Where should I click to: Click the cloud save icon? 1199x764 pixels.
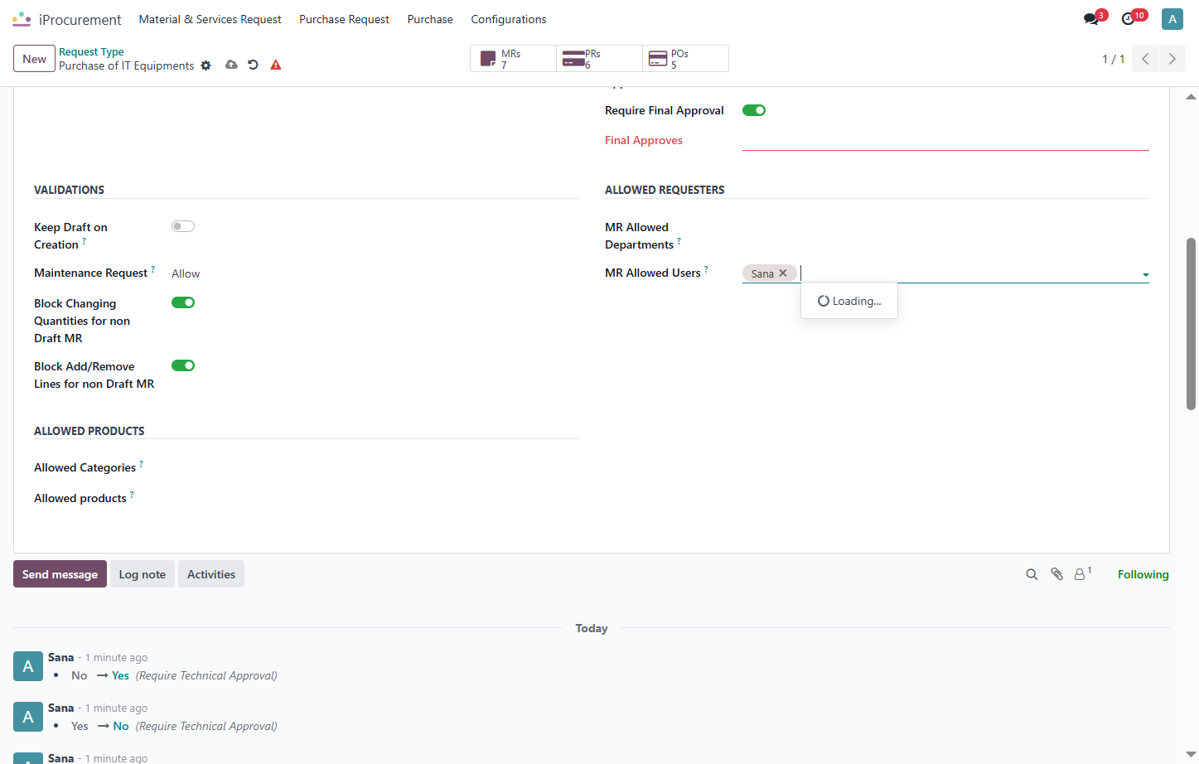tap(231, 65)
